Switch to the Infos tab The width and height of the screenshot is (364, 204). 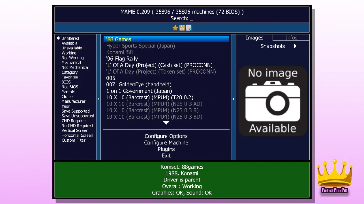291,38
